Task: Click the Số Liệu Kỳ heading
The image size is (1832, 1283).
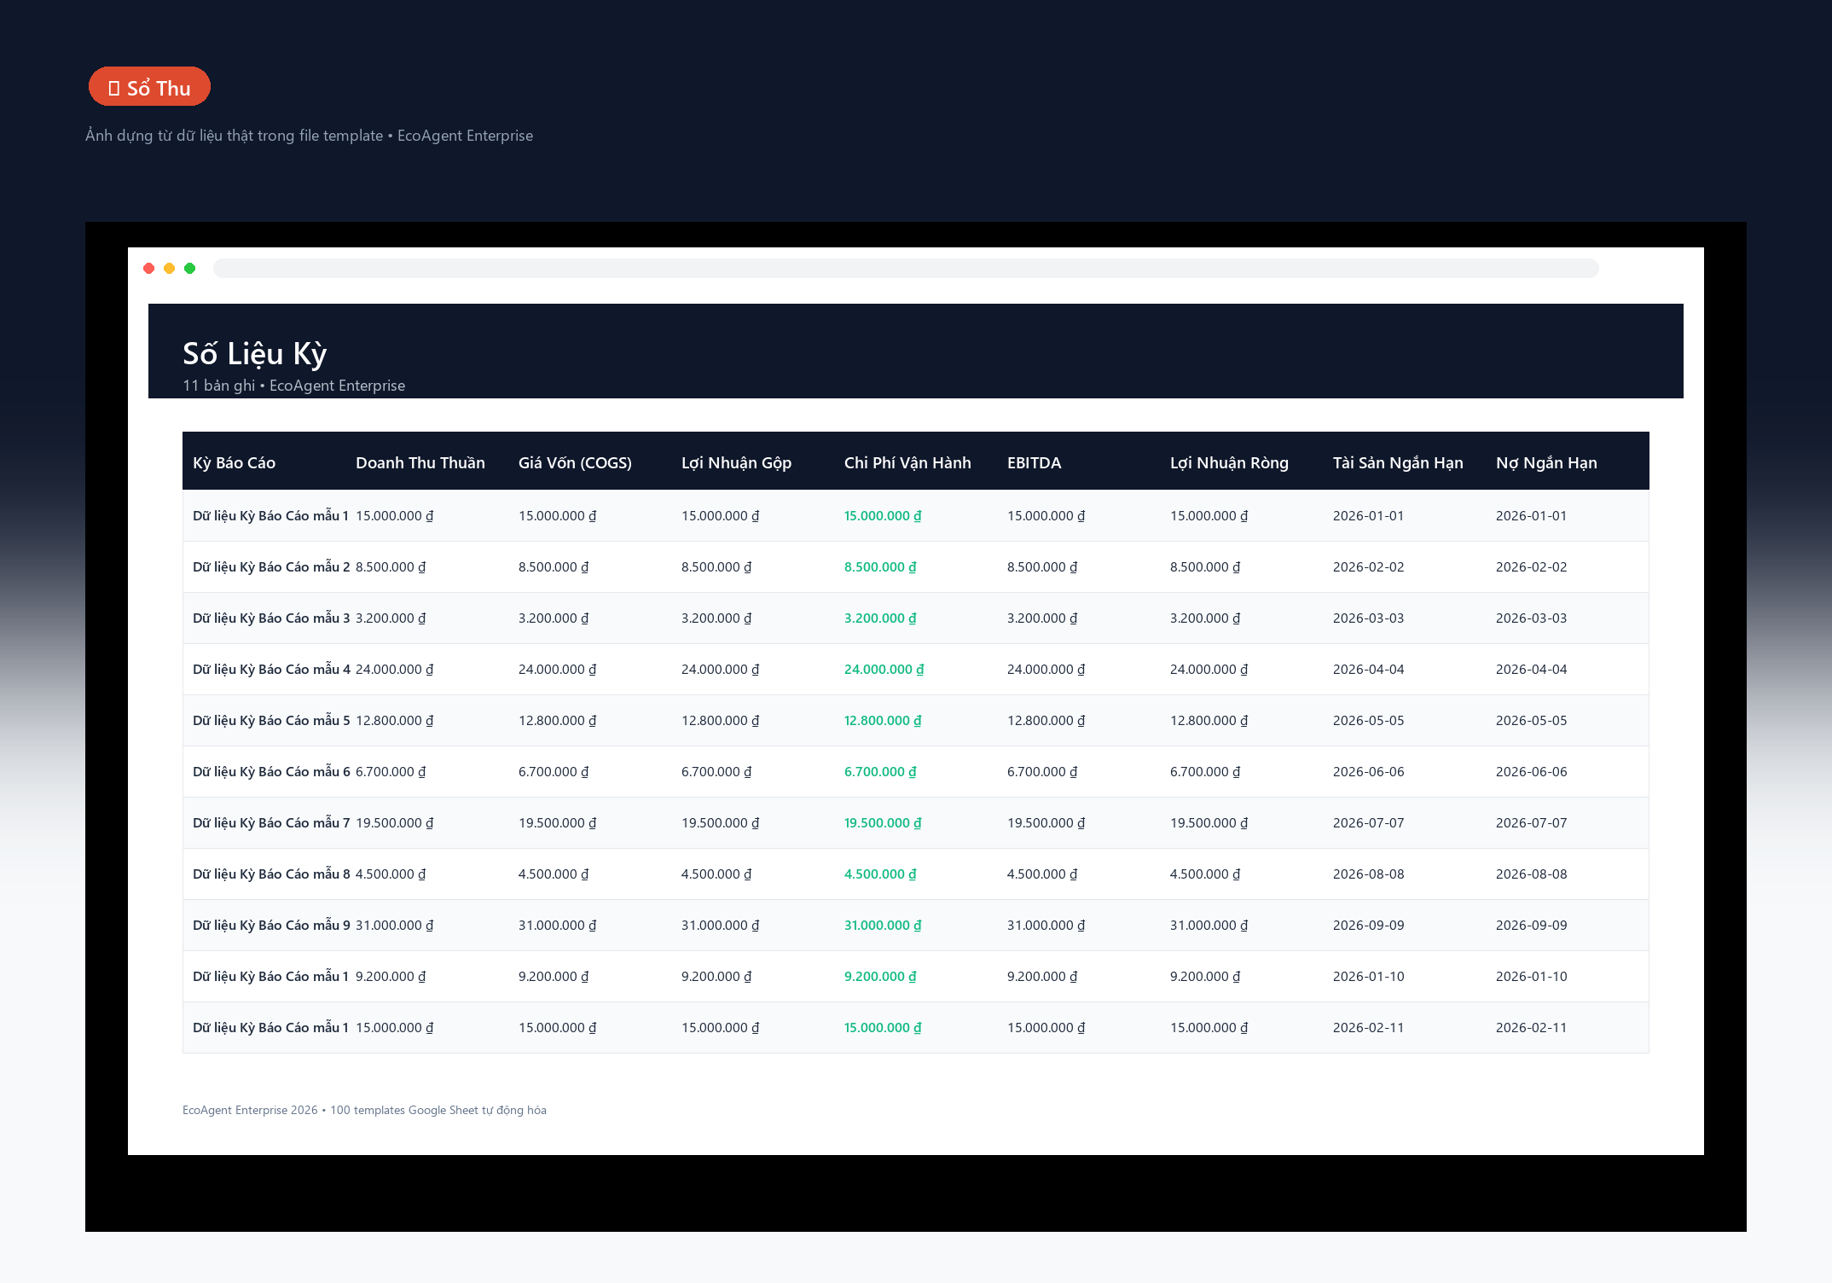Action: click(x=255, y=353)
